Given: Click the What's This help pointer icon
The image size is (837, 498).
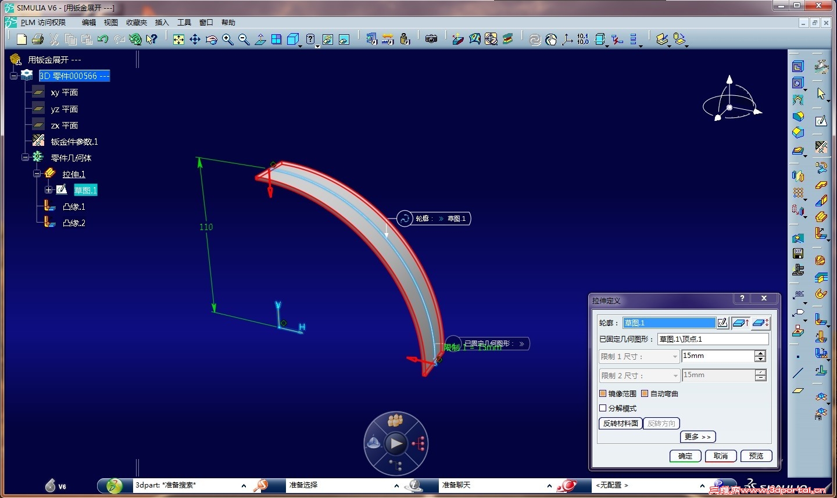Looking at the screenshot, I should [152, 39].
